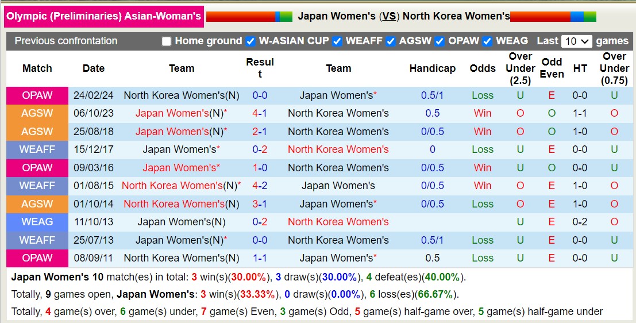Click the AGSW badge for 06/10/23 match
This screenshot has height=323, width=636.
(x=37, y=113)
